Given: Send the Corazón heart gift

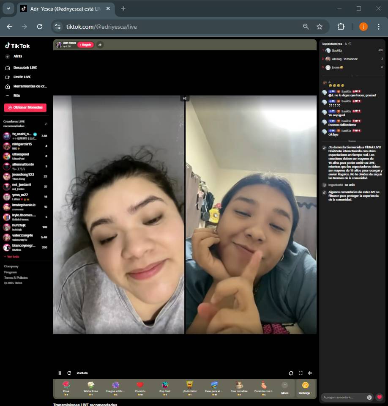Looking at the screenshot, I should (140, 387).
